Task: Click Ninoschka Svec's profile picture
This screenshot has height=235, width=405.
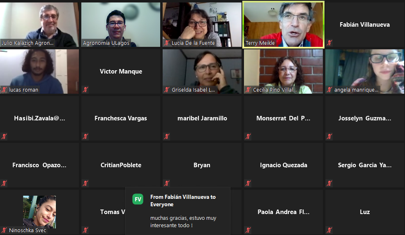Action: click(x=39, y=212)
